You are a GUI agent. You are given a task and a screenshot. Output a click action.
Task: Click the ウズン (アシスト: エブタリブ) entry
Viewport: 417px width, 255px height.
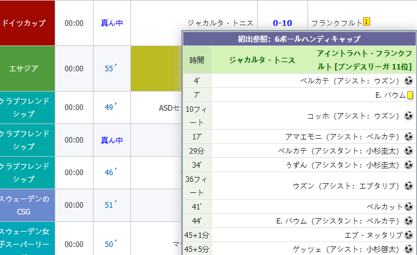(x=346, y=186)
